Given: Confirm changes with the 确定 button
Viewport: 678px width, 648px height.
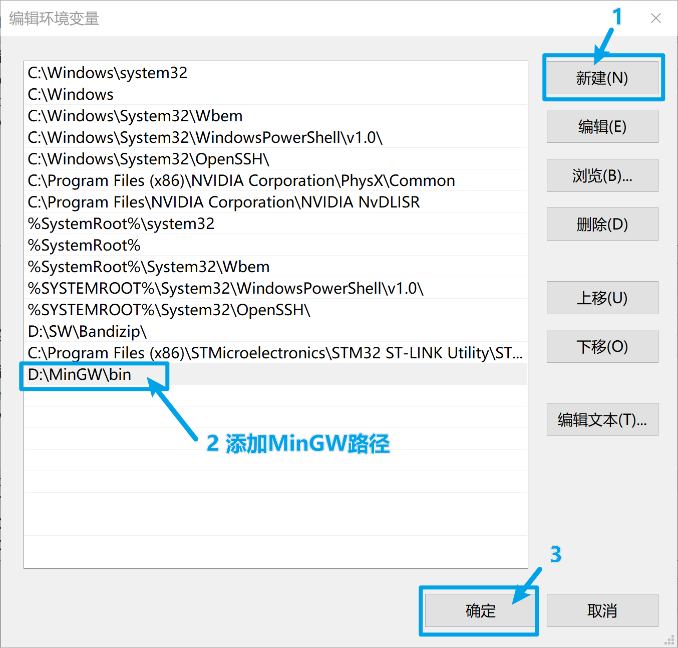Looking at the screenshot, I should pos(479,610).
